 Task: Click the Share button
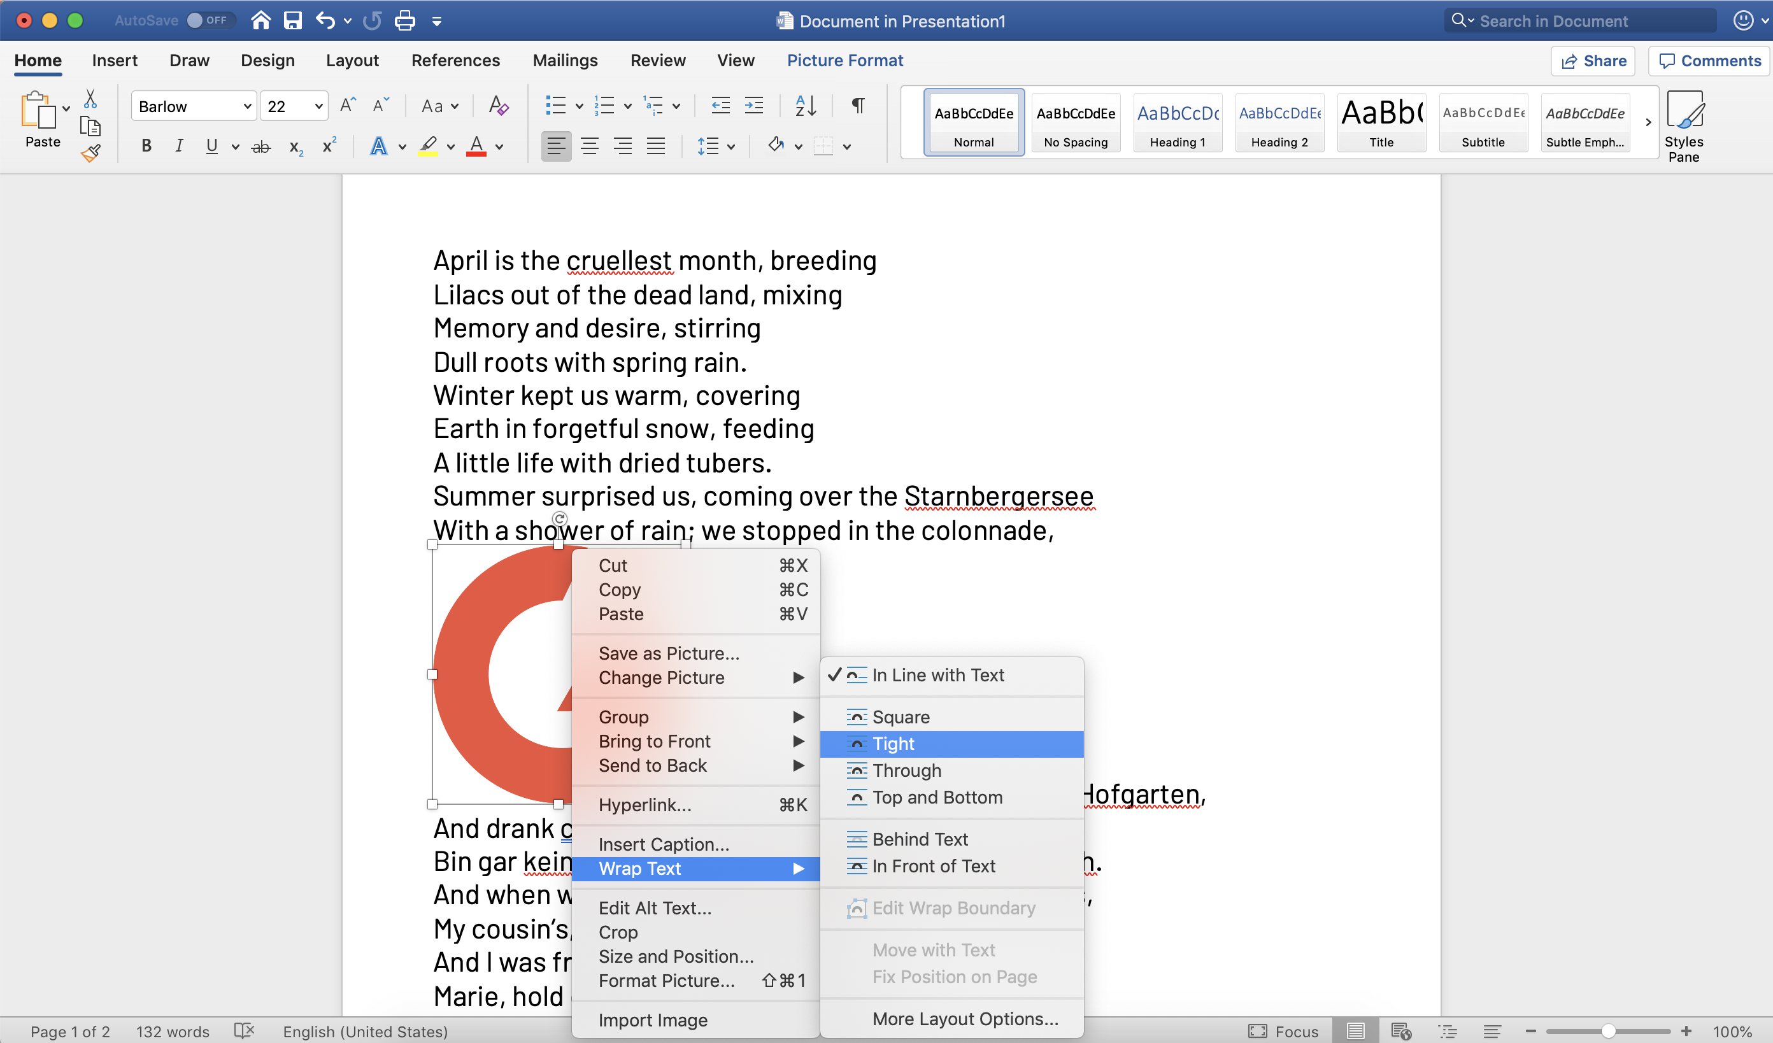point(1592,60)
